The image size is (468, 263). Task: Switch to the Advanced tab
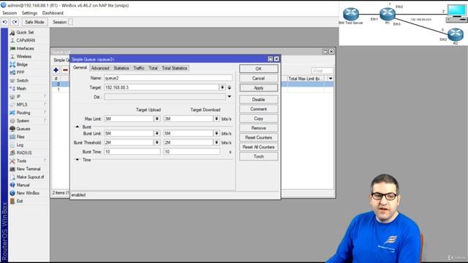click(100, 68)
